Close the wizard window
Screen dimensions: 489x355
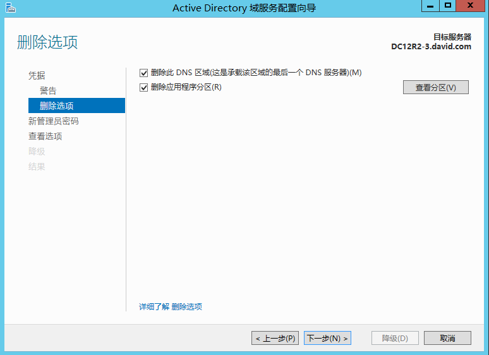(x=470, y=6)
